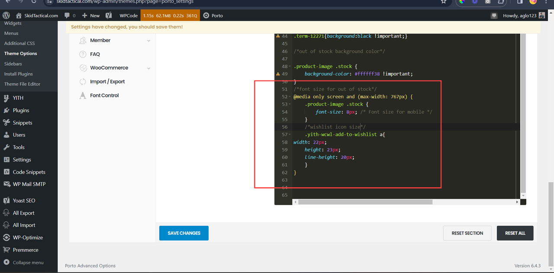
Task: Open the Porto admin bar item
Action: [213, 15]
